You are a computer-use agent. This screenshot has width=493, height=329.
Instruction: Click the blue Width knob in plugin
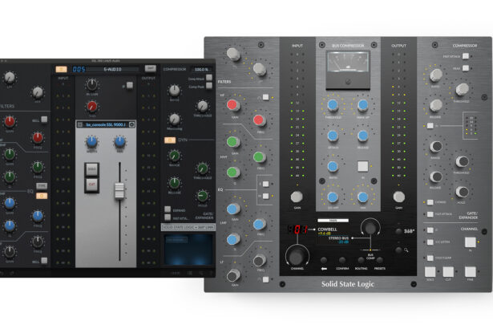[91, 142]
